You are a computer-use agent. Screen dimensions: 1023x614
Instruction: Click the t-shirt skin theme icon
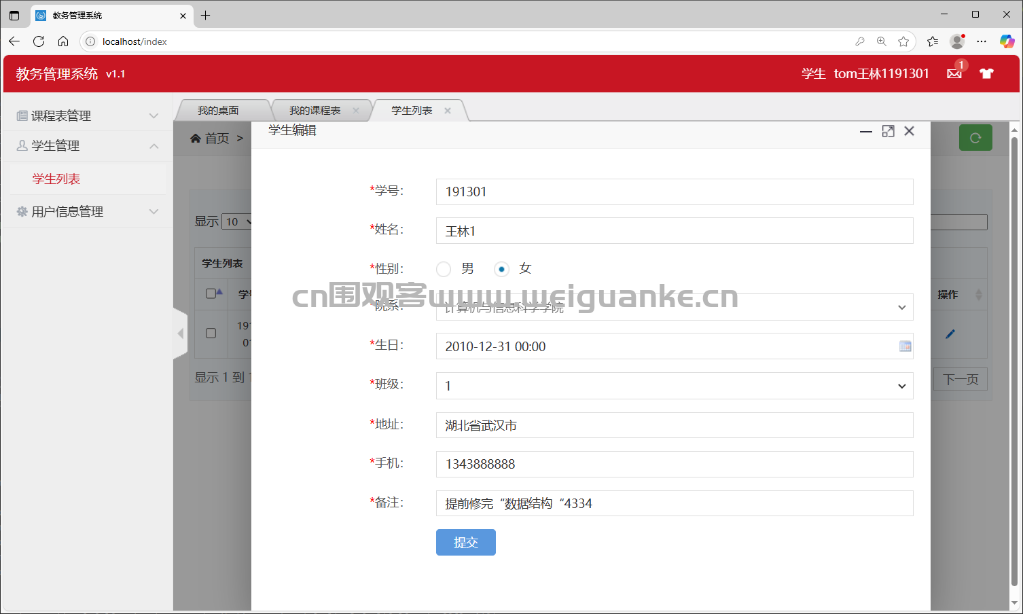(986, 73)
